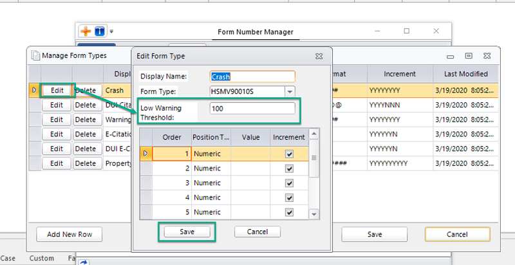Uncheck Increment checkbox for Order 1
This screenshot has height=265, width=515.
pos(289,154)
